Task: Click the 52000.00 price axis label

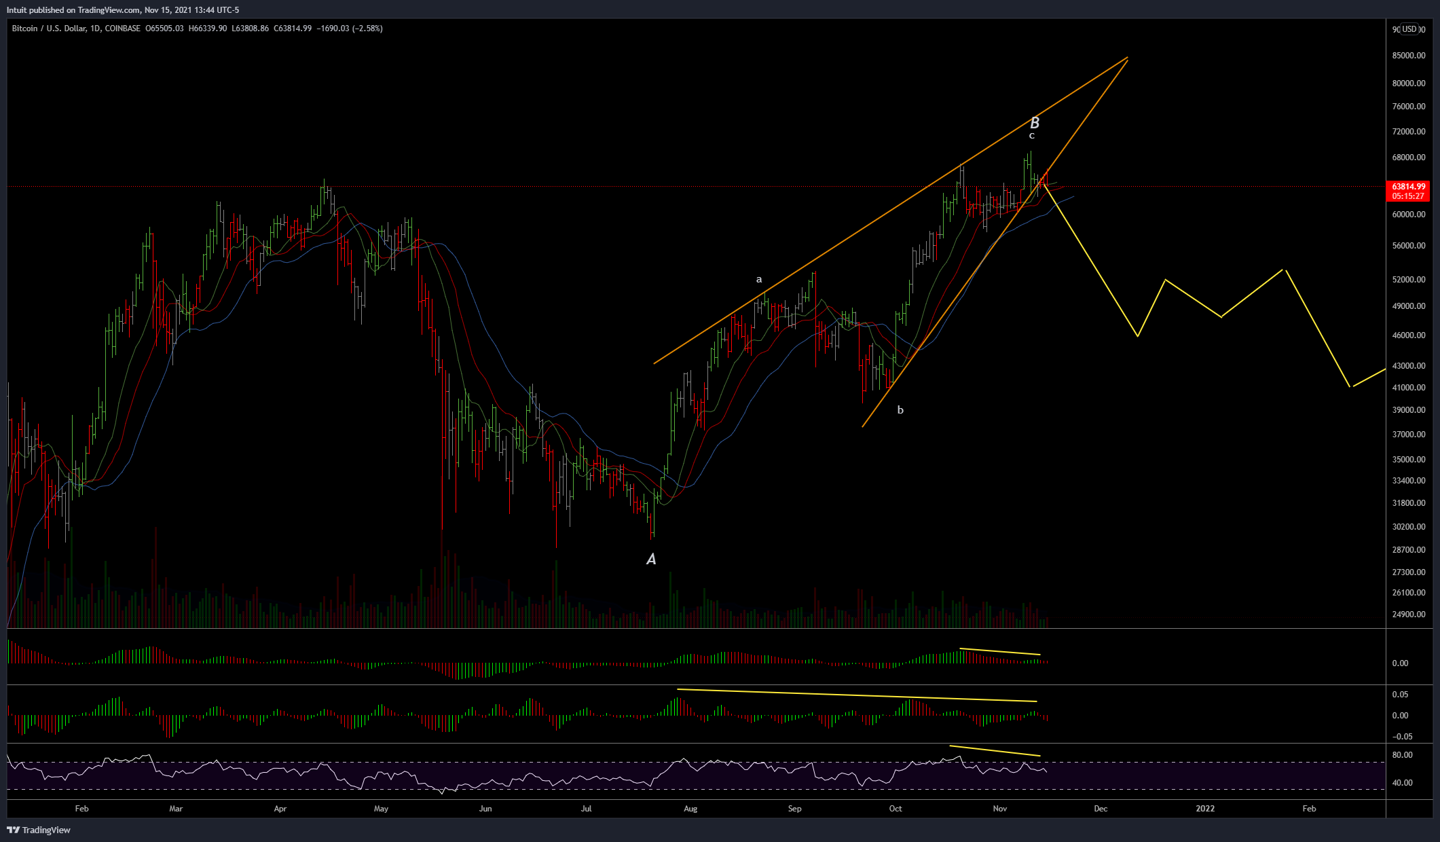Action: tap(1409, 280)
